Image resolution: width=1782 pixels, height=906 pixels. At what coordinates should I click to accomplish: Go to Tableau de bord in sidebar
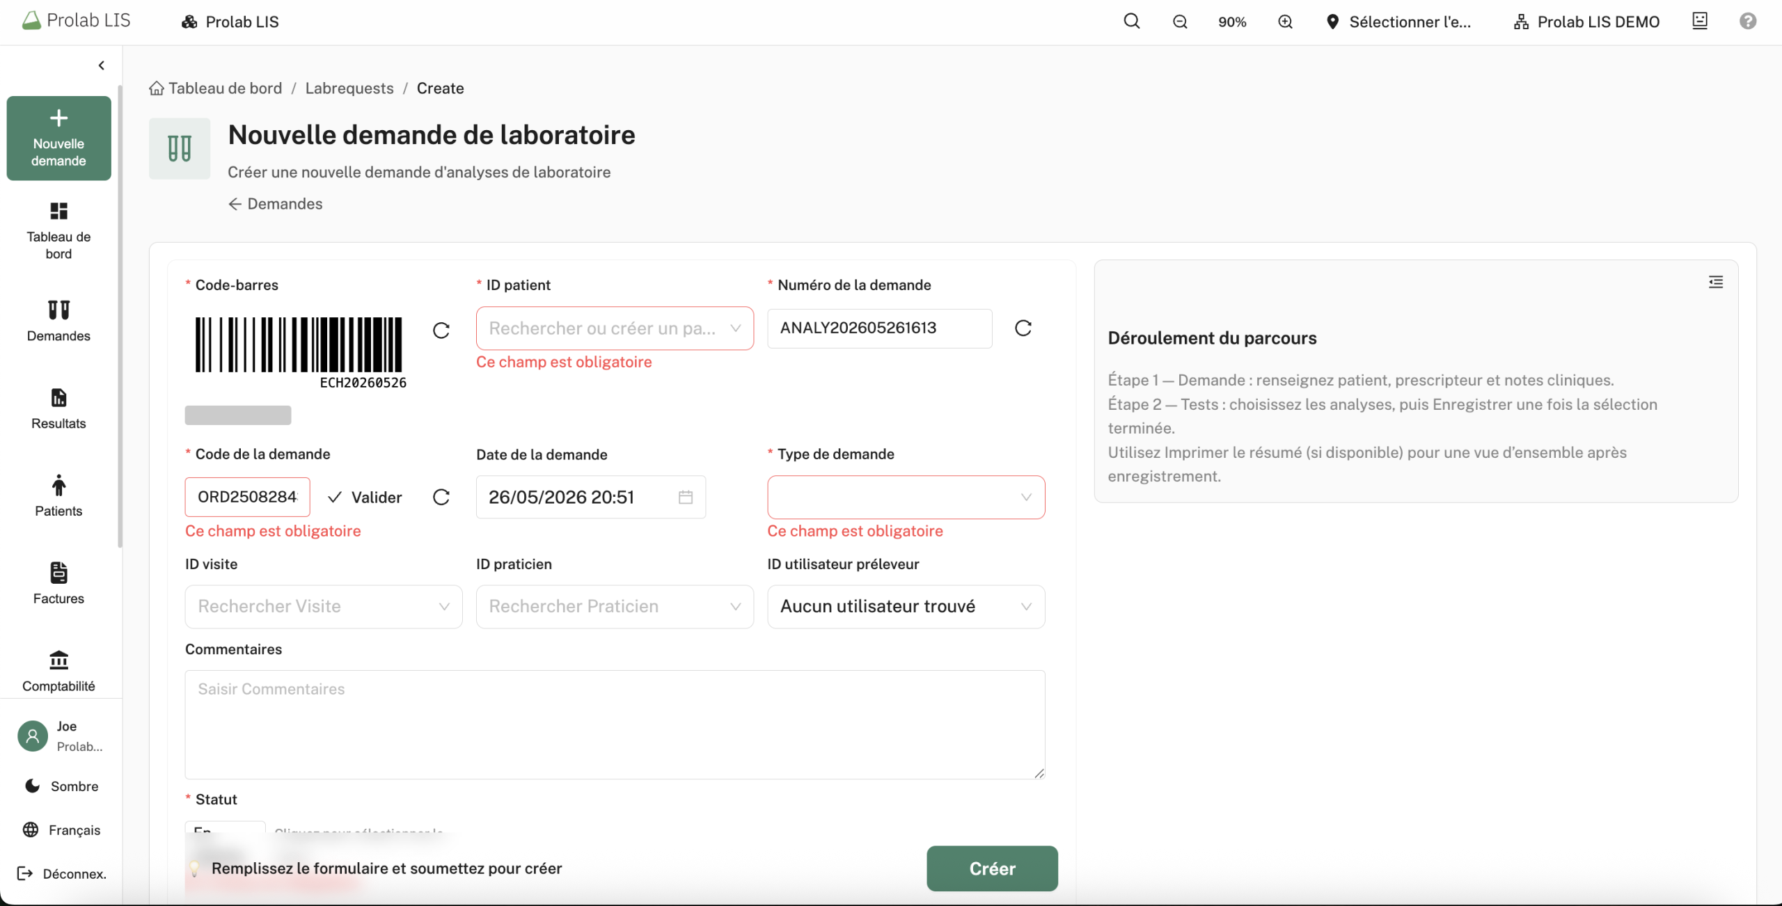tap(58, 231)
